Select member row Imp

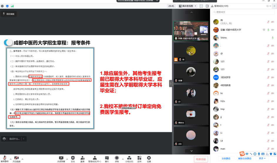[x=244, y=109]
